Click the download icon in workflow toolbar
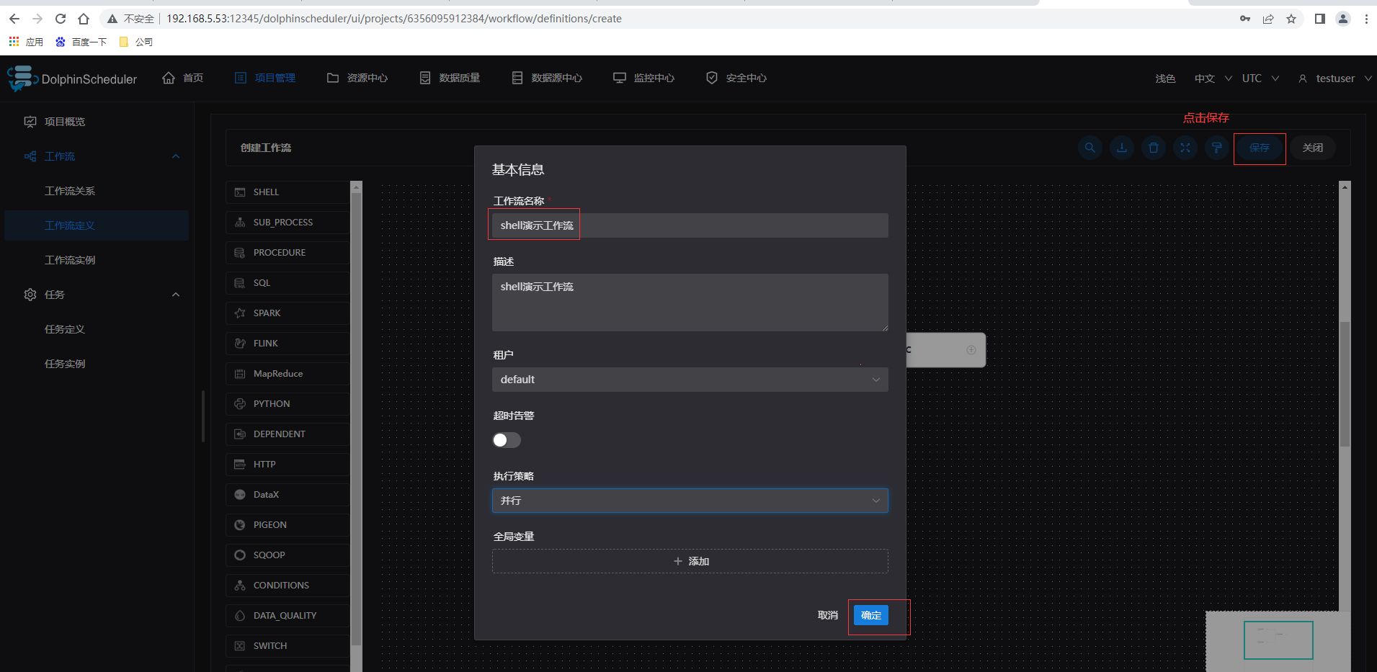The width and height of the screenshot is (1377, 672). pyautogui.click(x=1122, y=148)
